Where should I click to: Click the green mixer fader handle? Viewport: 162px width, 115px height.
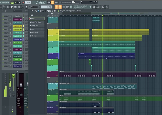click(x=13, y=76)
